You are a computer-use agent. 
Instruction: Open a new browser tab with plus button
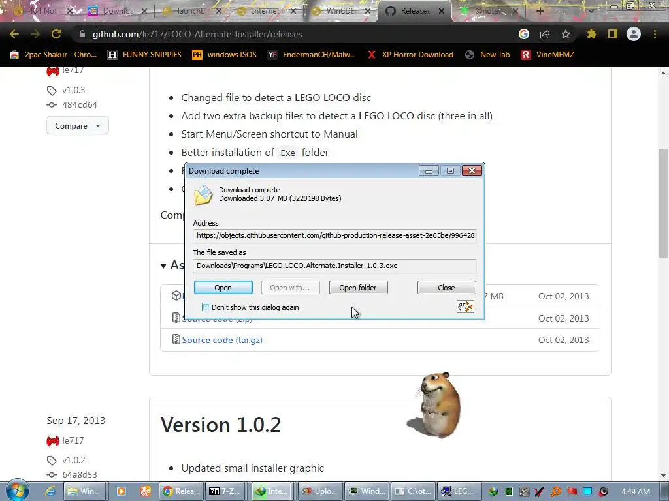tap(540, 11)
